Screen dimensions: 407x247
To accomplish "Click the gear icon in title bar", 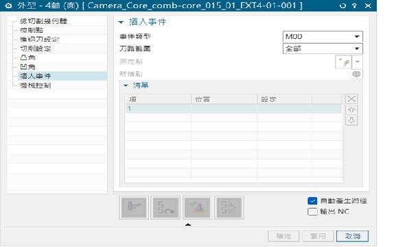I will [8, 5].
